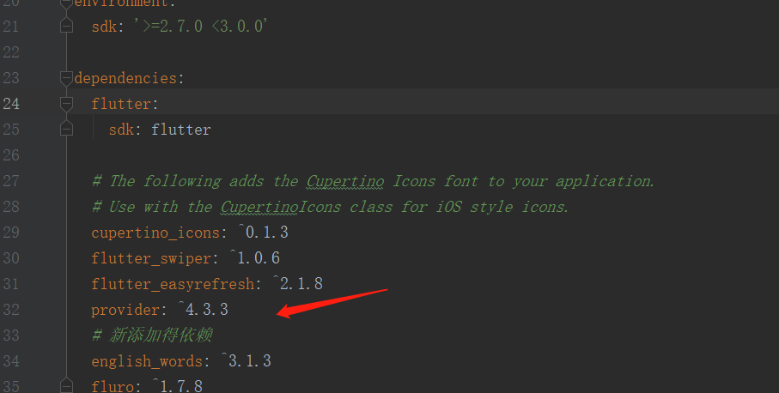The height and width of the screenshot is (393, 779).
Task: Click the 'sdk' key on line 21
Action: click(x=104, y=27)
